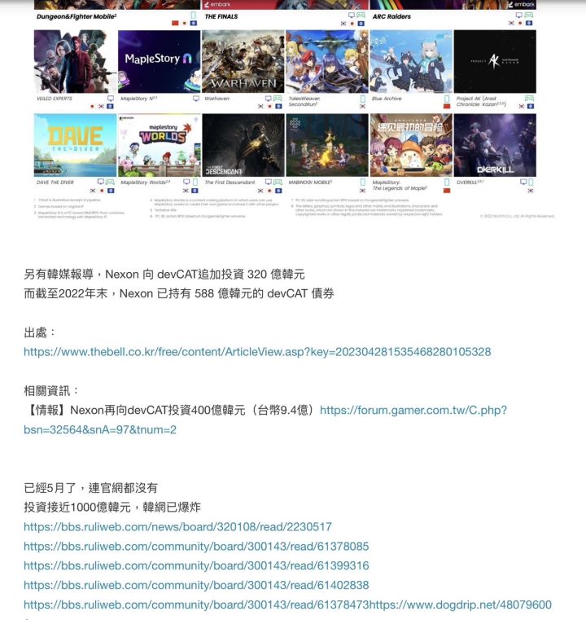Click the Mabinogi Mobile campfire thumbnail
This screenshot has width=586, height=620.
[327, 145]
